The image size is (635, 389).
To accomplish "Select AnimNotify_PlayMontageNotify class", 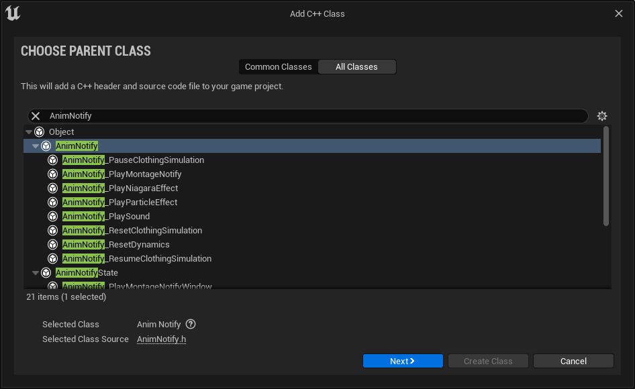I will point(312,174).
